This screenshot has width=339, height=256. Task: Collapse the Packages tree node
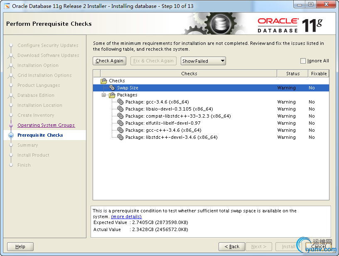[104, 95]
